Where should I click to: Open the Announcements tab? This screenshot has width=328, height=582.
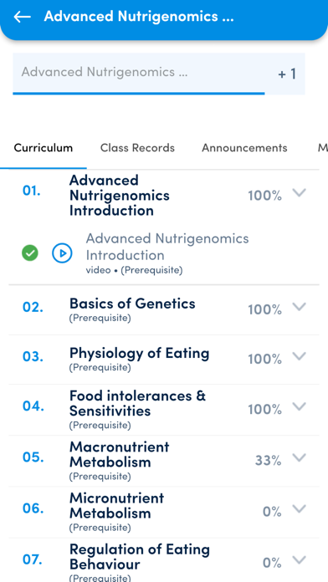tap(244, 148)
